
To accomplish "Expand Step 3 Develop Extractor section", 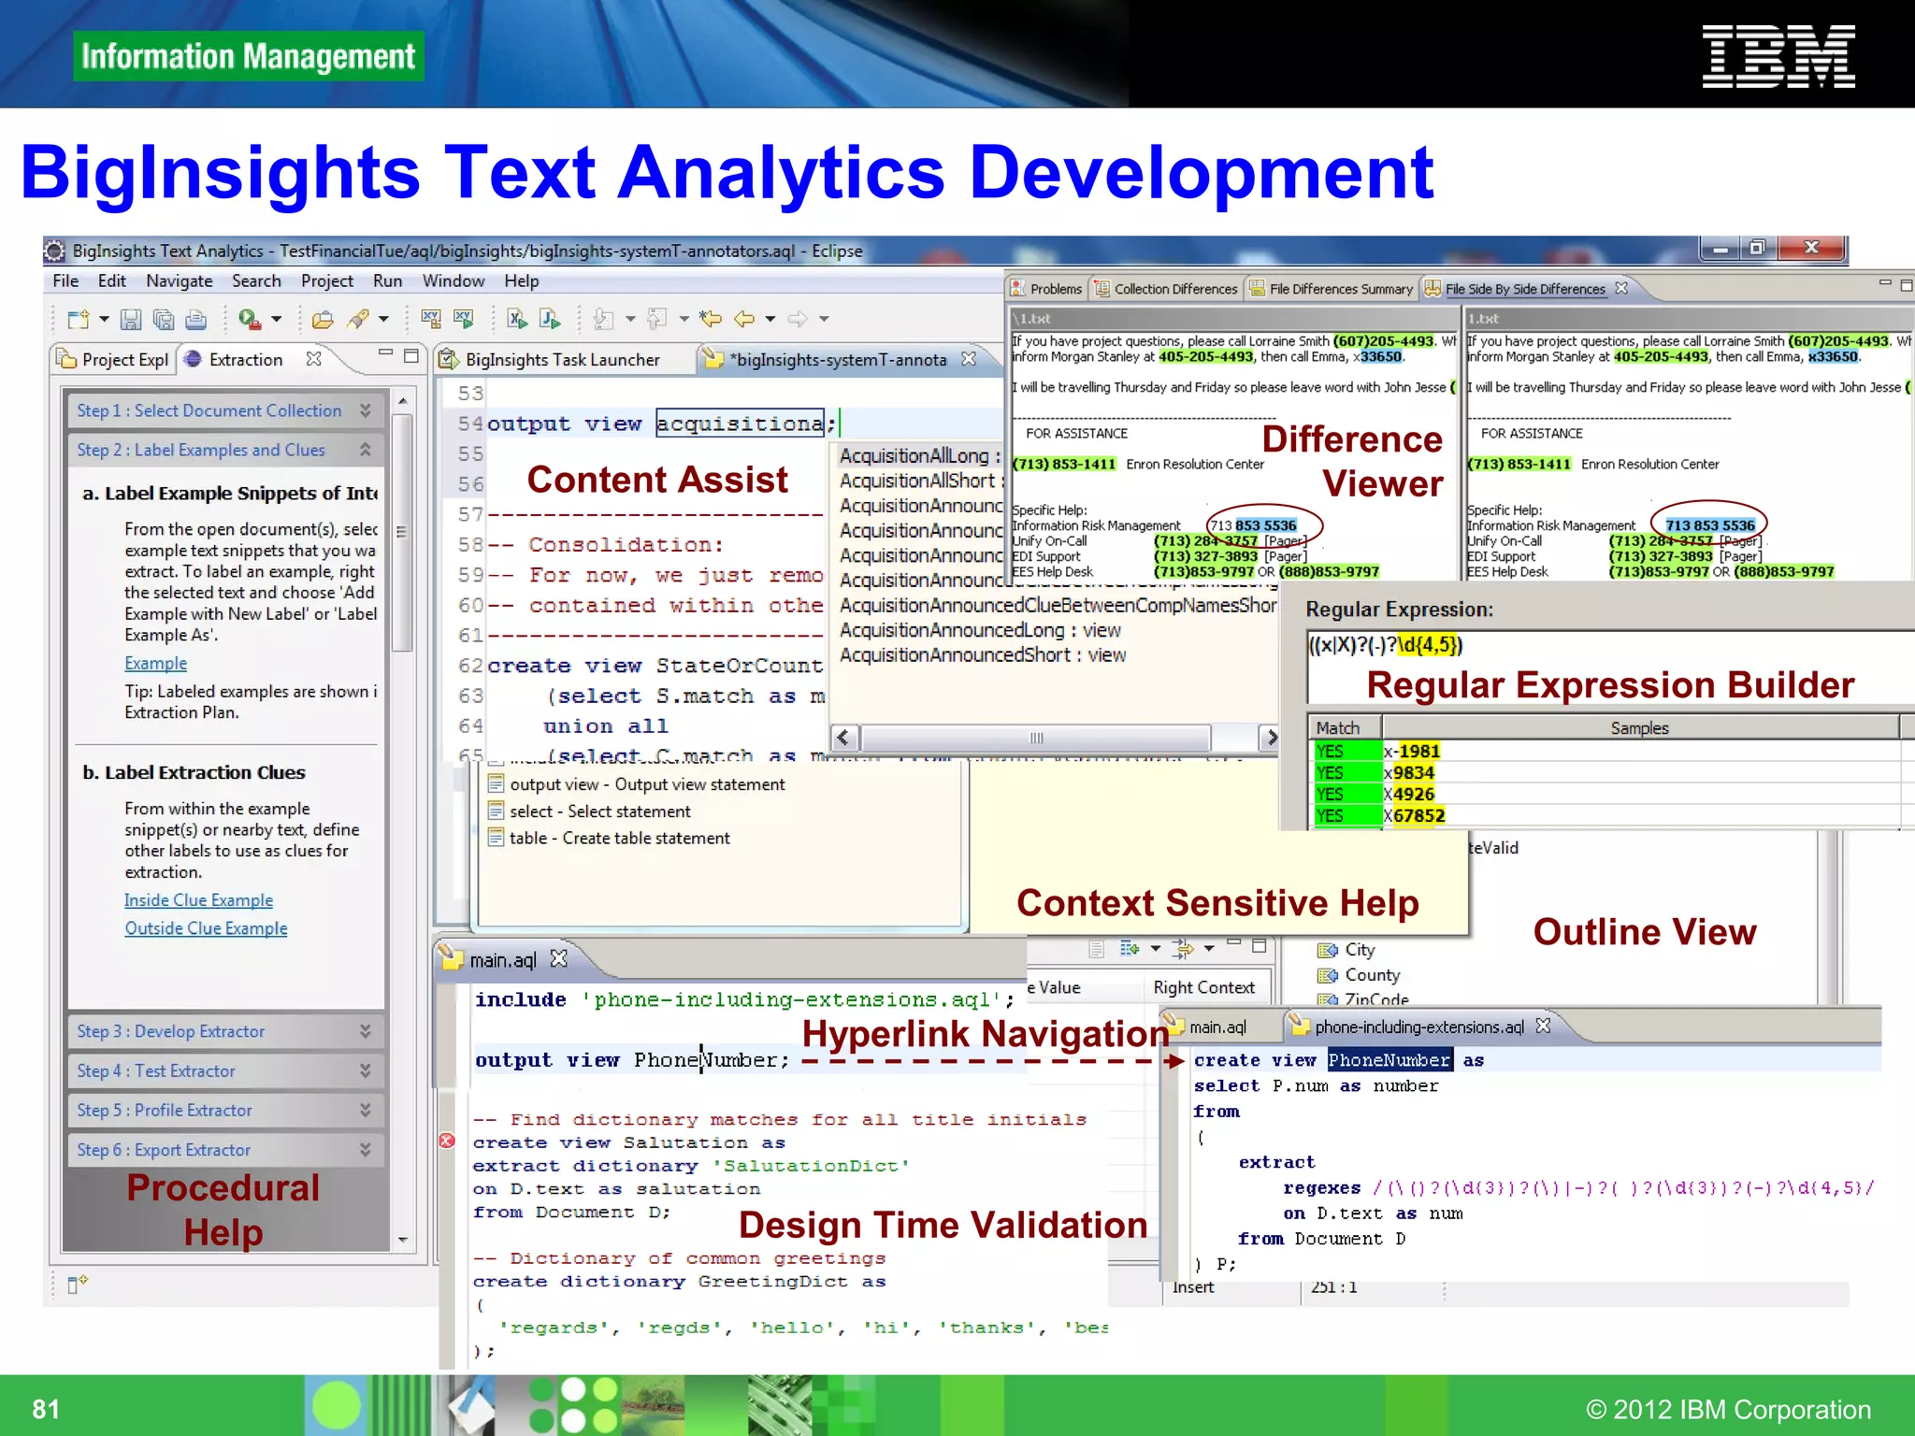I will click(366, 1031).
